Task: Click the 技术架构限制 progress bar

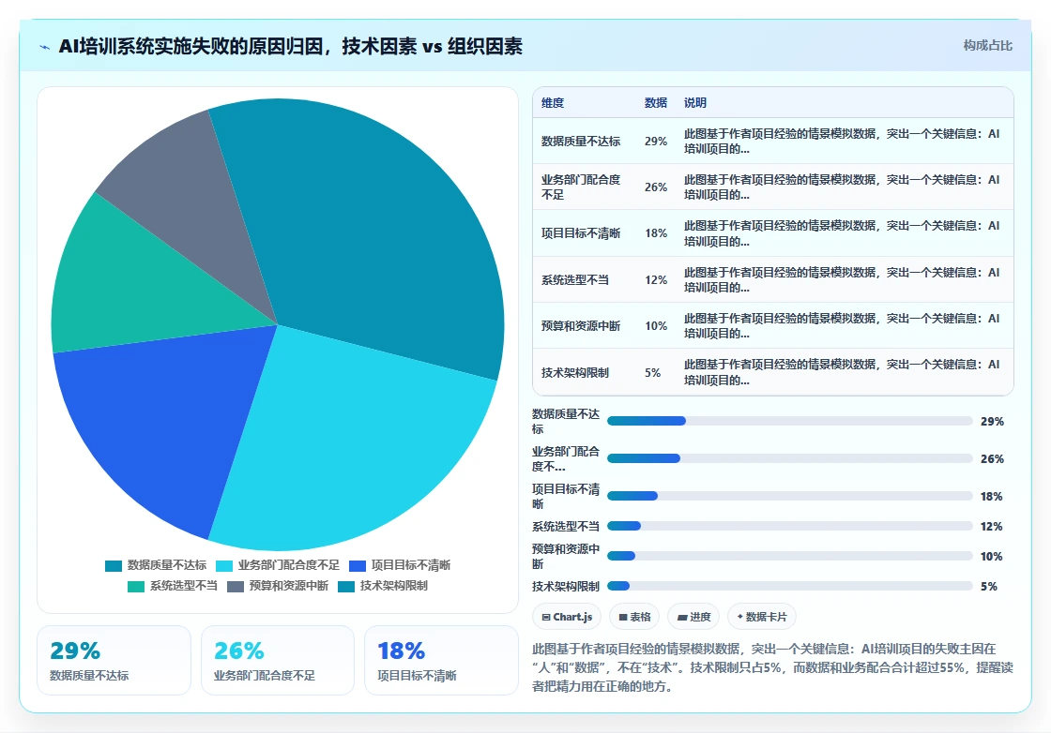Action: tap(789, 587)
